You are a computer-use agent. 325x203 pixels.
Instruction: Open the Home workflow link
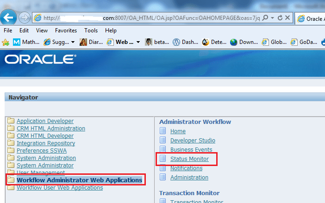click(x=178, y=131)
